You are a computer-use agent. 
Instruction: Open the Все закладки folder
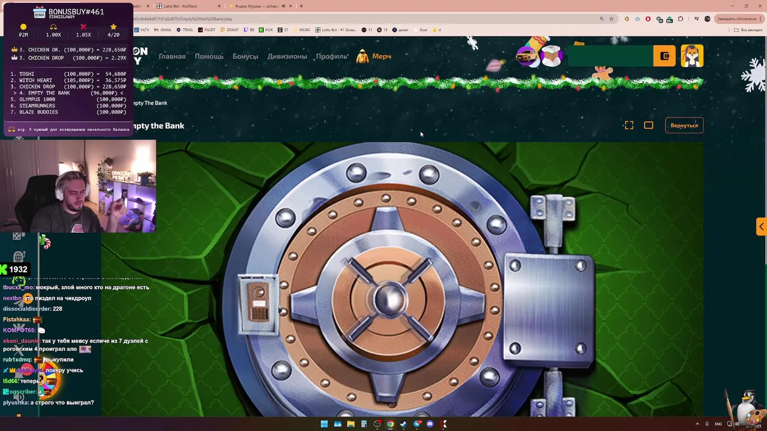748,30
